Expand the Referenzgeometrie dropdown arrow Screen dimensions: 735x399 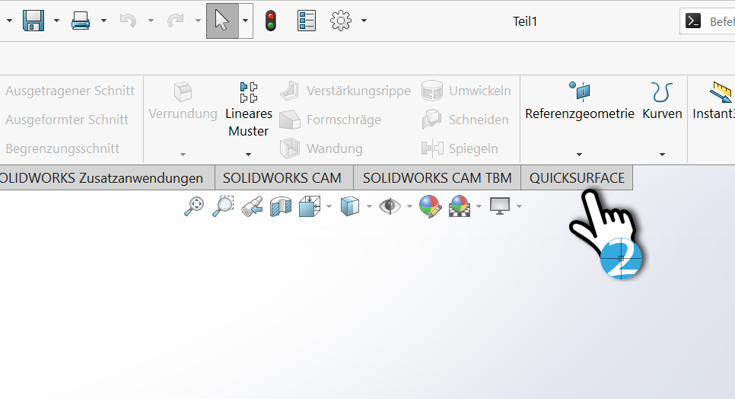click(x=579, y=155)
